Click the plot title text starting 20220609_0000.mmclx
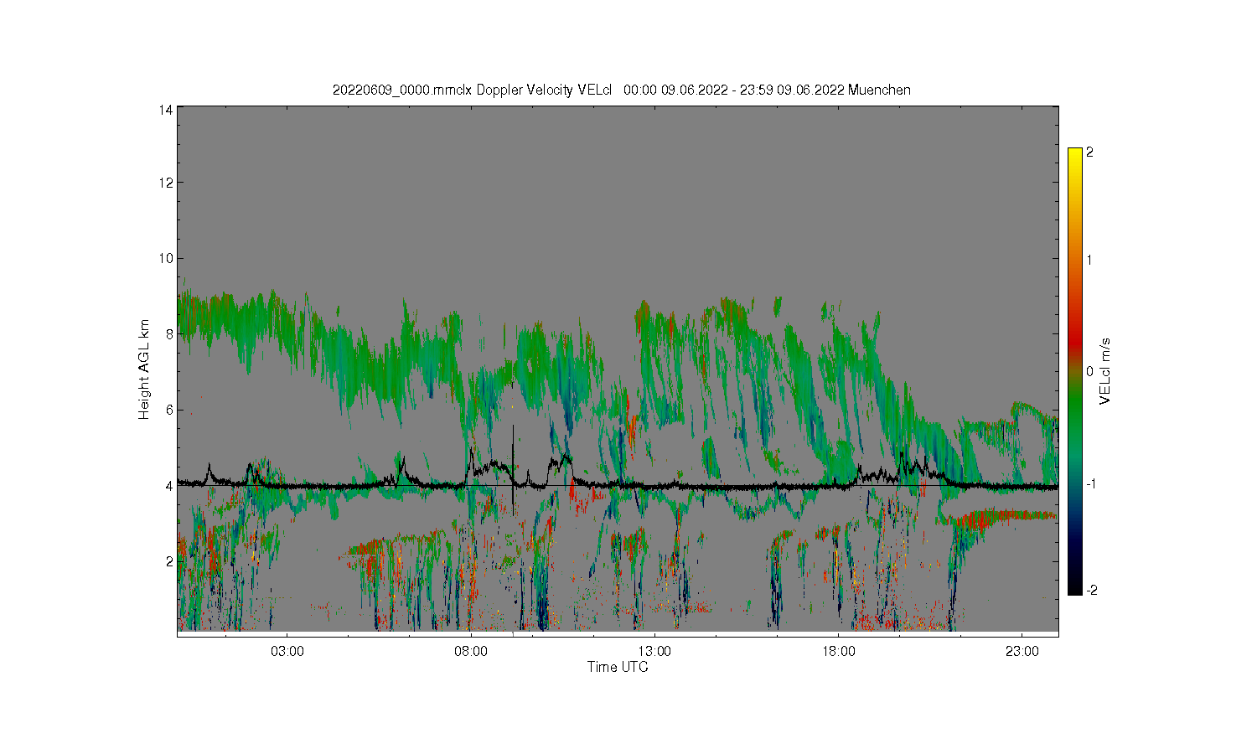The image size is (1257, 754). [x=621, y=90]
